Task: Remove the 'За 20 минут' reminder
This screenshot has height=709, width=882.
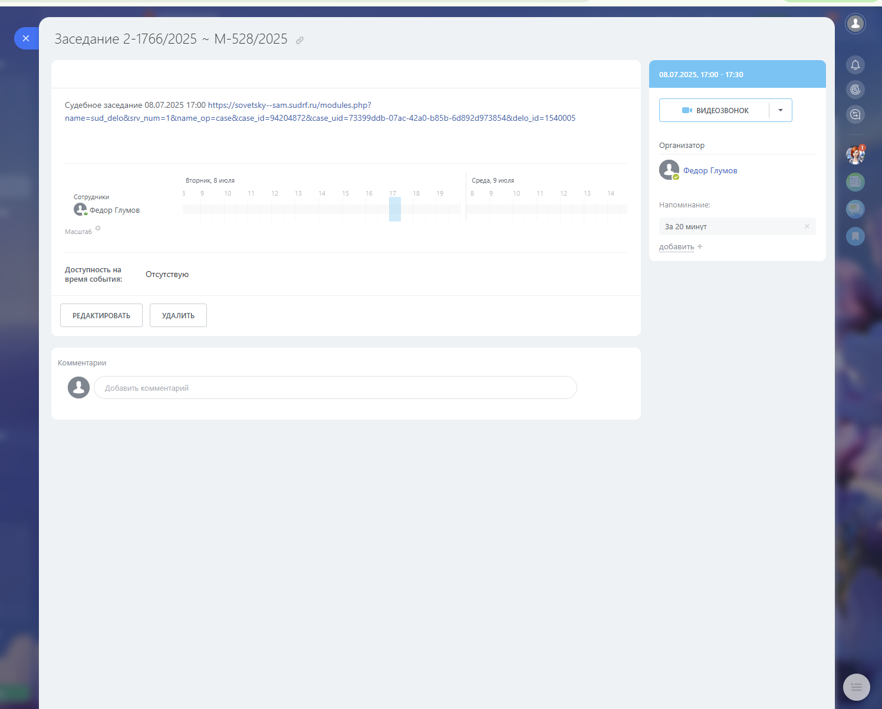Action: click(x=807, y=226)
